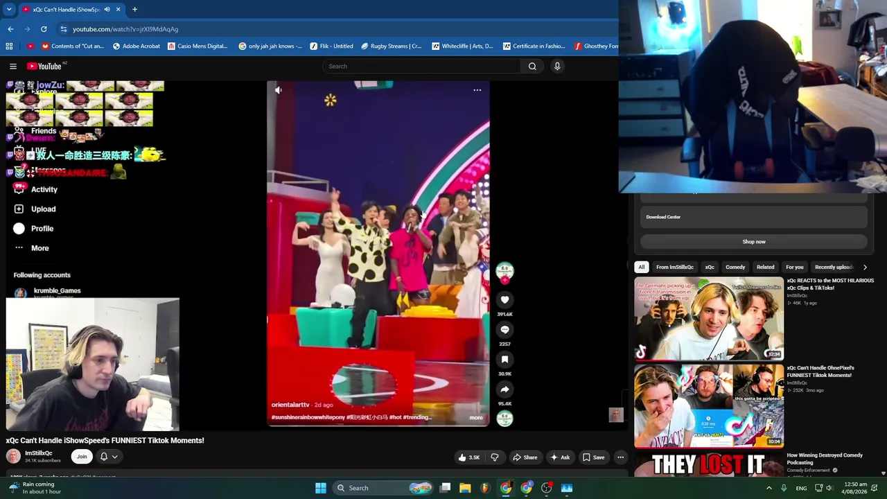Open the Flik - Untitled bookmark
The width and height of the screenshot is (887, 499).
click(331, 46)
